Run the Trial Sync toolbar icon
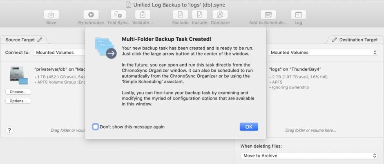384x164 pixels. 118,15
